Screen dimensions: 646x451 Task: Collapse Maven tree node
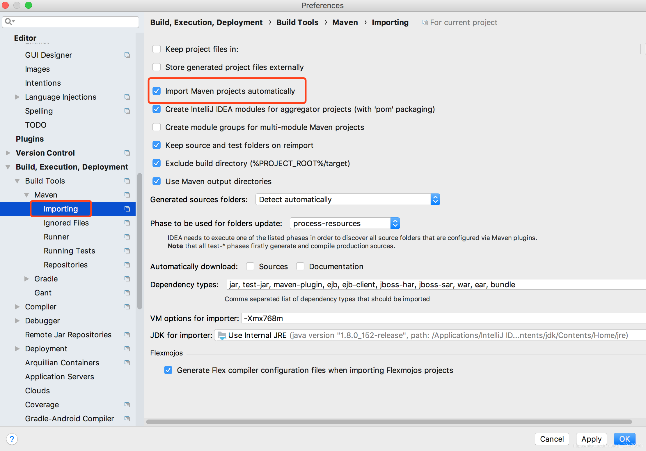coord(26,195)
